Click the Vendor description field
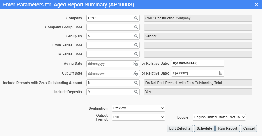262x136 pixels. pyautogui.click(x=198, y=36)
